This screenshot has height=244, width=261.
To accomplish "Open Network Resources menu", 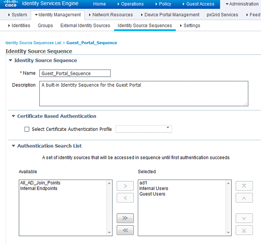I will click(111, 14).
